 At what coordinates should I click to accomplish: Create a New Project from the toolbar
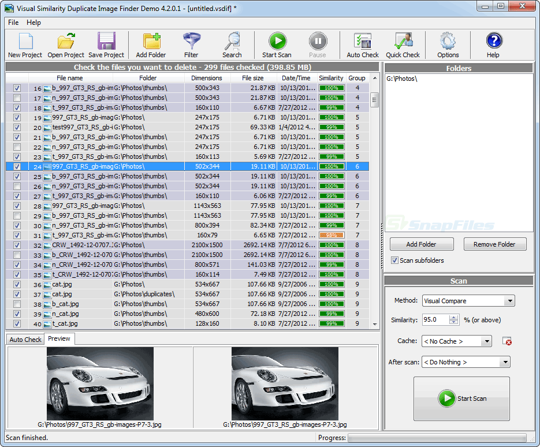(25, 45)
